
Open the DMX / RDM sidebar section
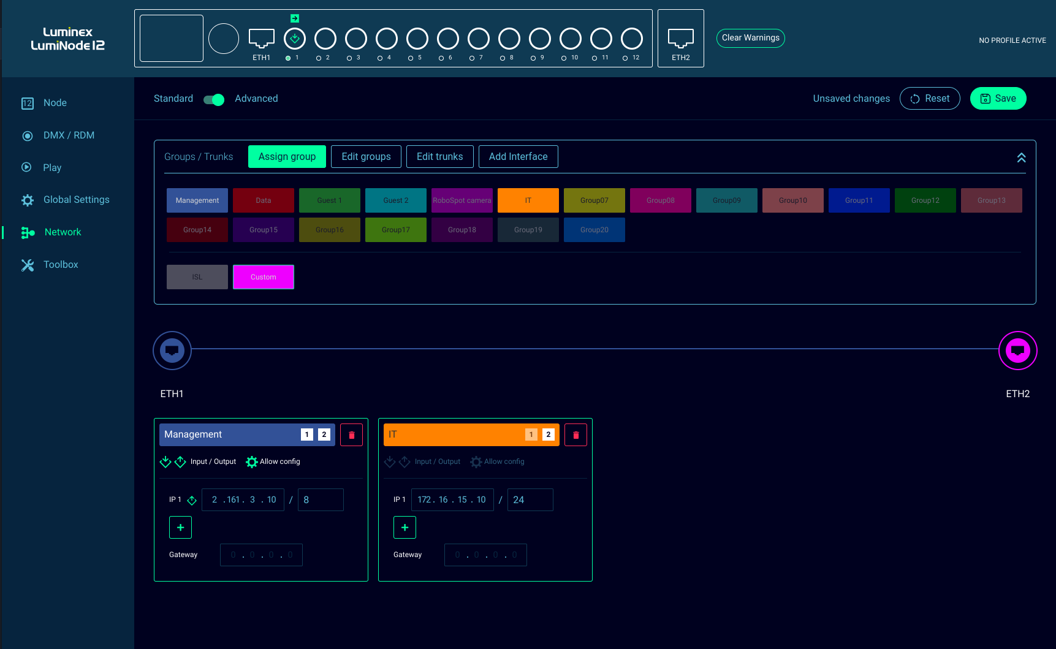pyautogui.click(x=69, y=135)
